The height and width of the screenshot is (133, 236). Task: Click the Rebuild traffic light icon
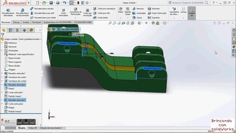point(78,3)
